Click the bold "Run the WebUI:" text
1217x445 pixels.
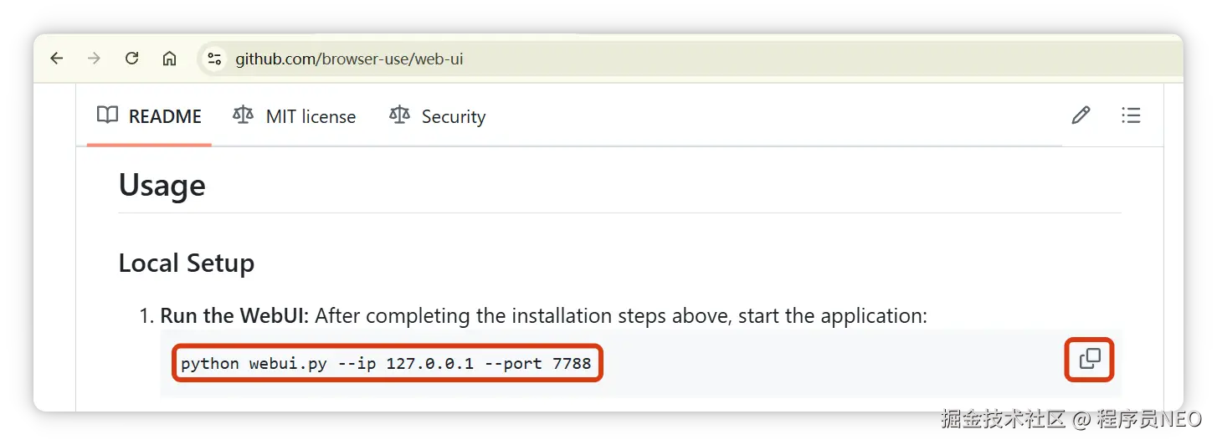click(234, 316)
